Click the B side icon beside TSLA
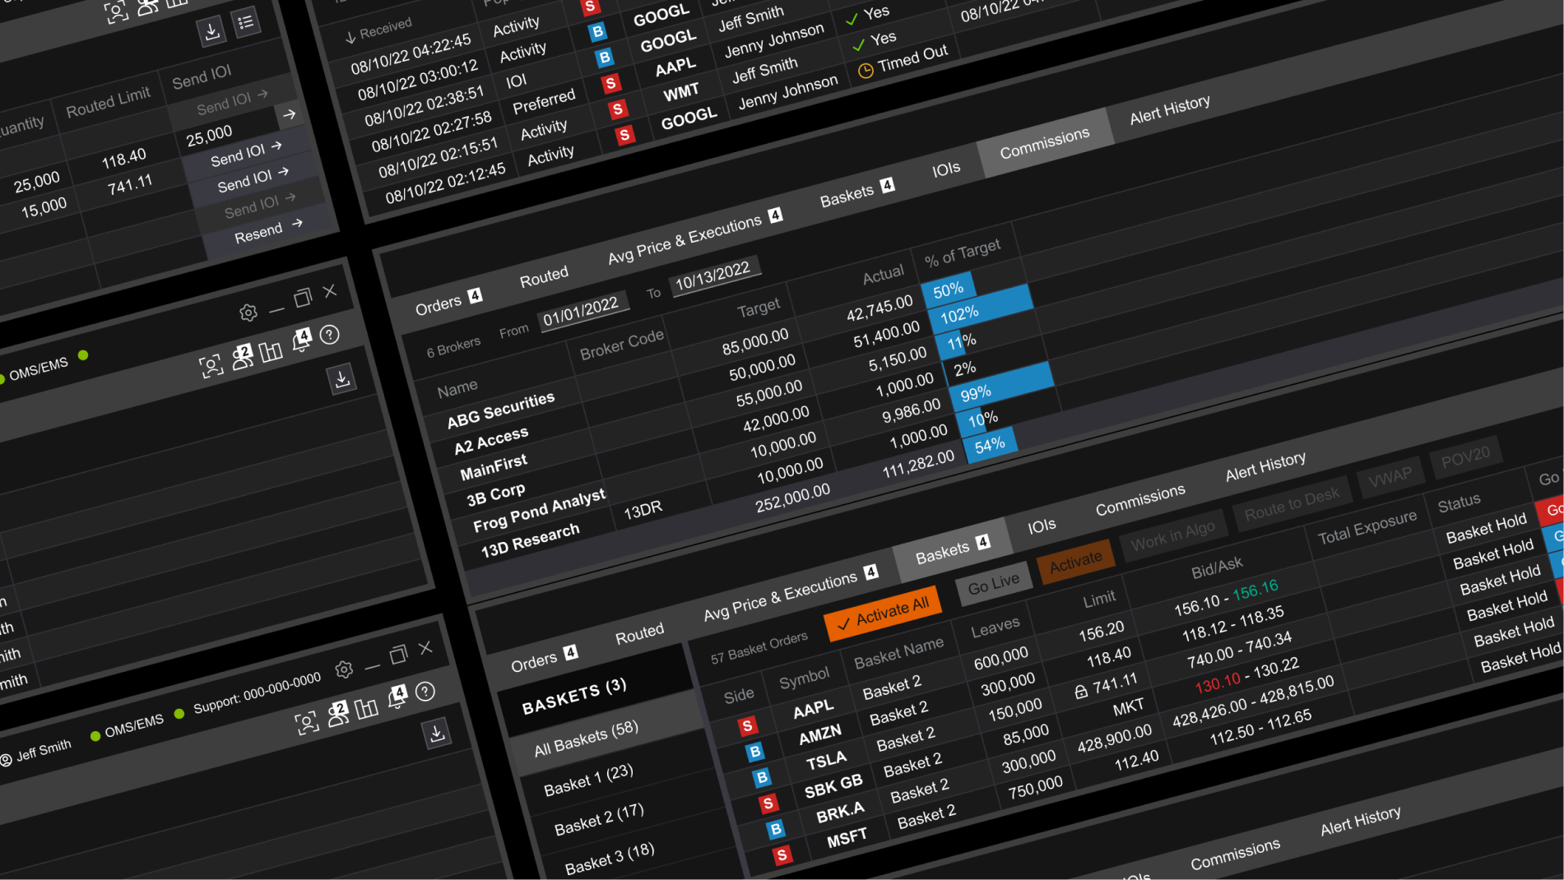 coord(762,777)
